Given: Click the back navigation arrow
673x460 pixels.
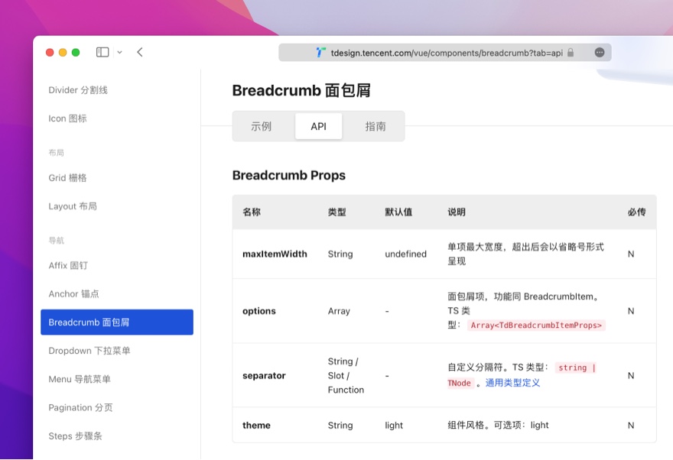Looking at the screenshot, I should coord(139,52).
